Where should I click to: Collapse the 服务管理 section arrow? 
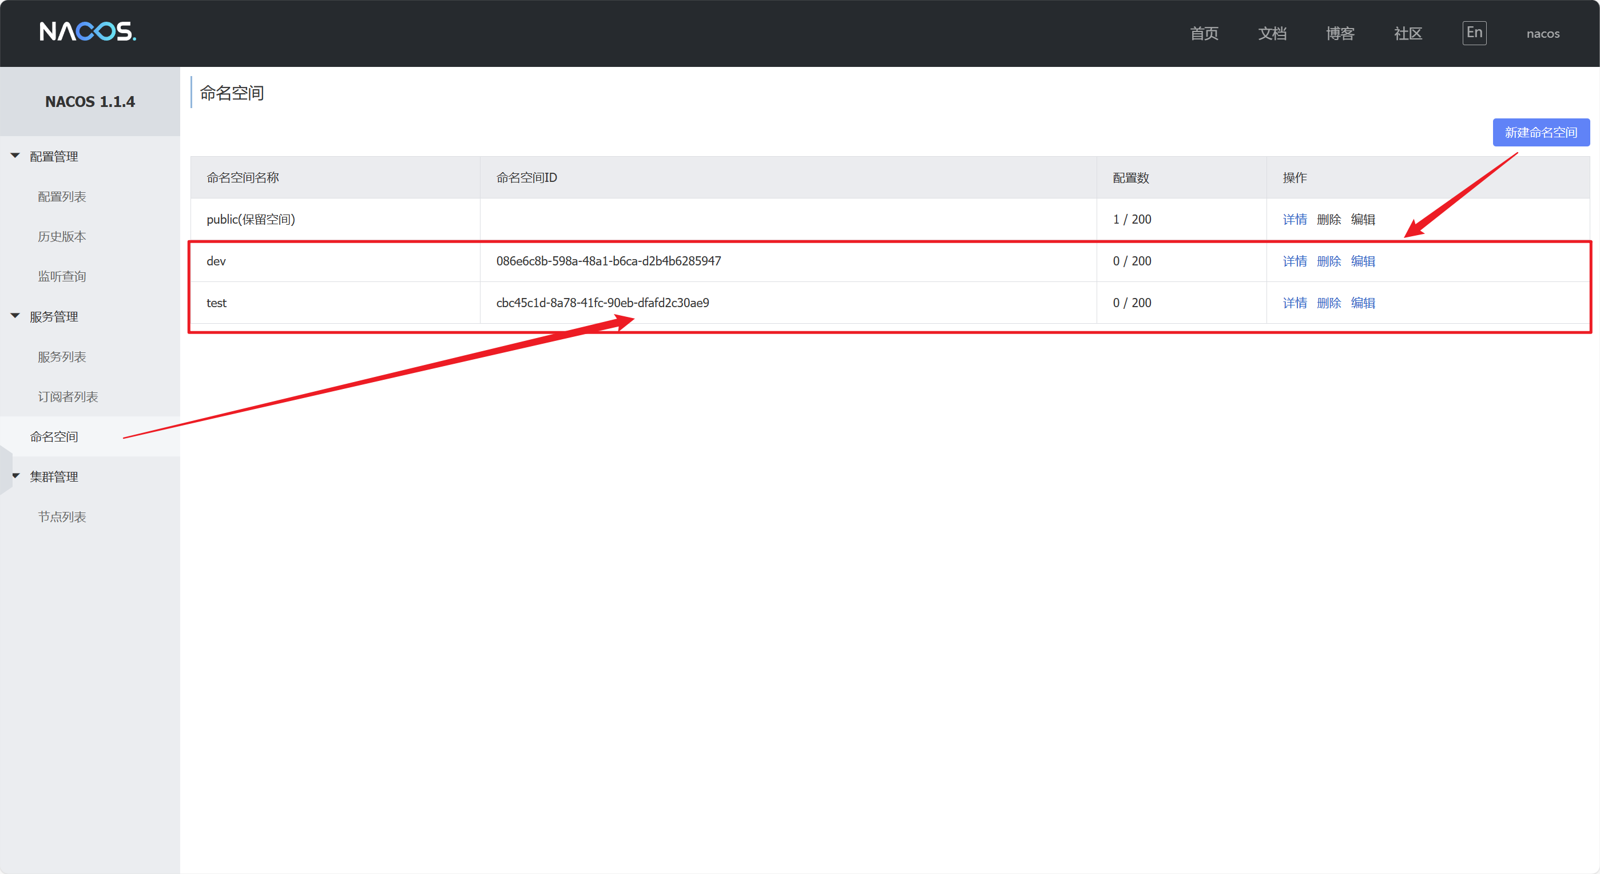(15, 316)
